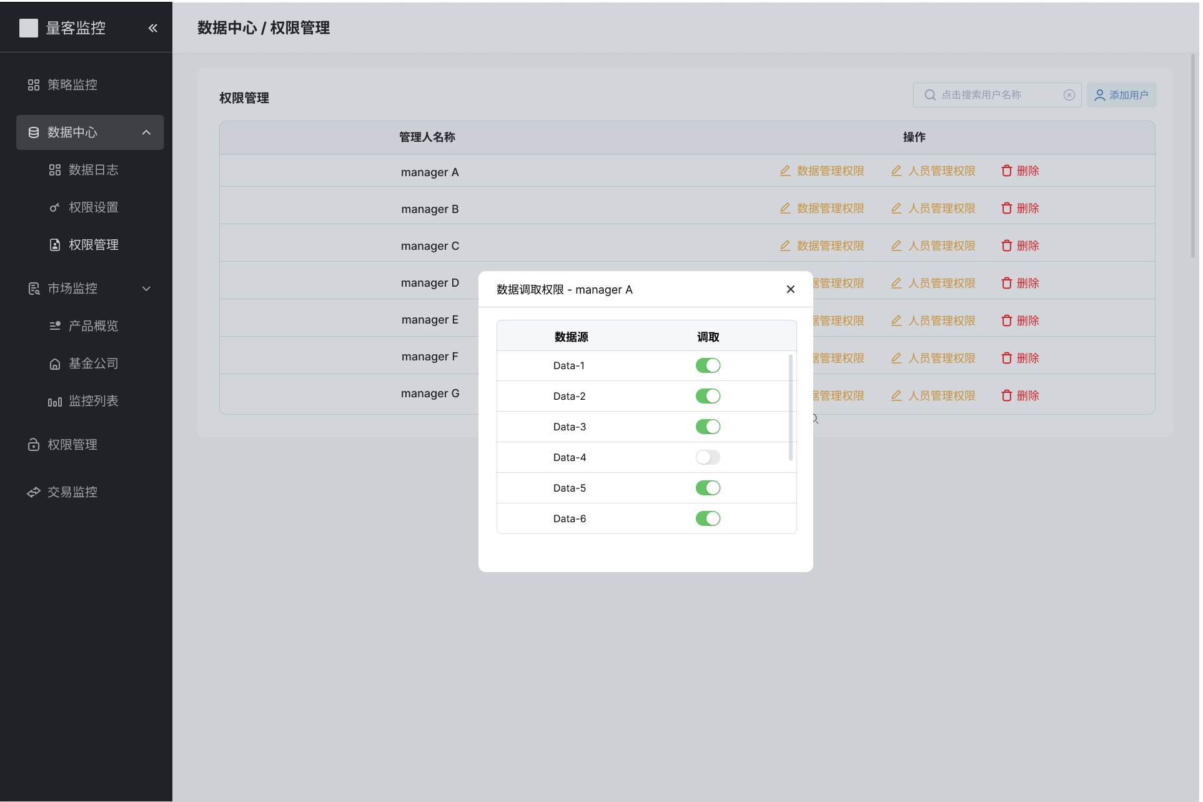
Task: Expand the 市场监控 menu chevron
Action: pyautogui.click(x=146, y=289)
